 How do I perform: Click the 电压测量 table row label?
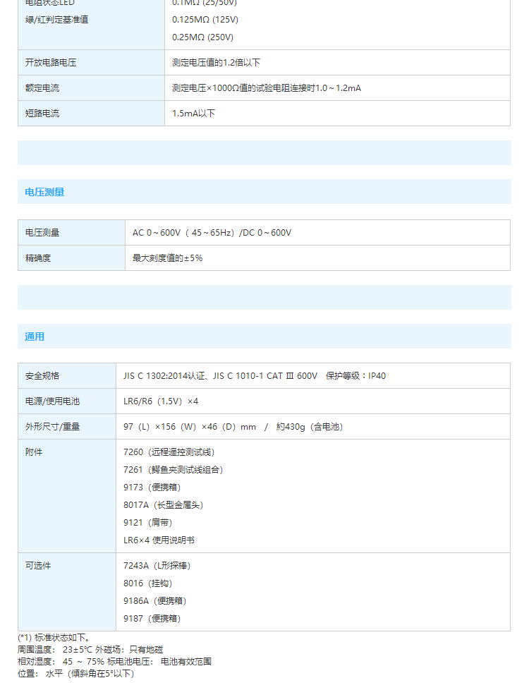(x=42, y=232)
